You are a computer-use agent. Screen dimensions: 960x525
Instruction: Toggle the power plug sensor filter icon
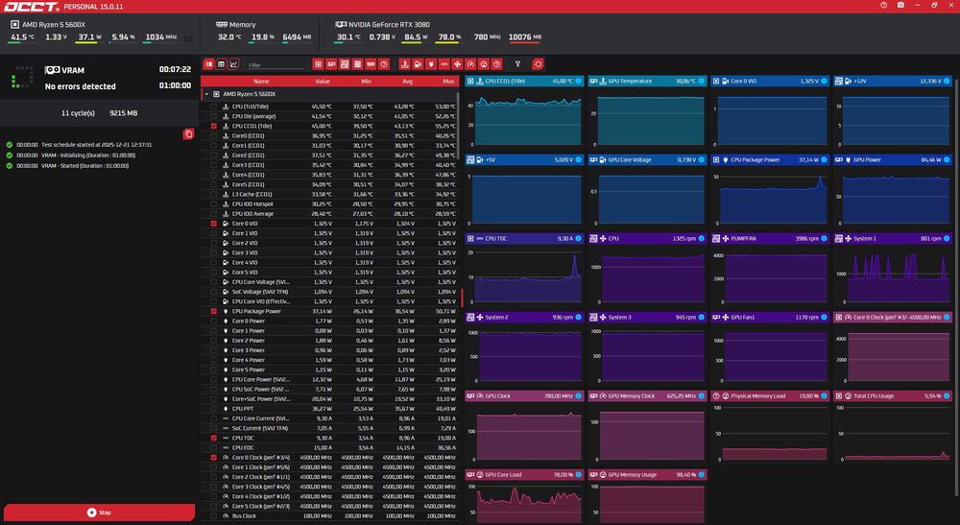pyautogui.click(x=430, y=64)
